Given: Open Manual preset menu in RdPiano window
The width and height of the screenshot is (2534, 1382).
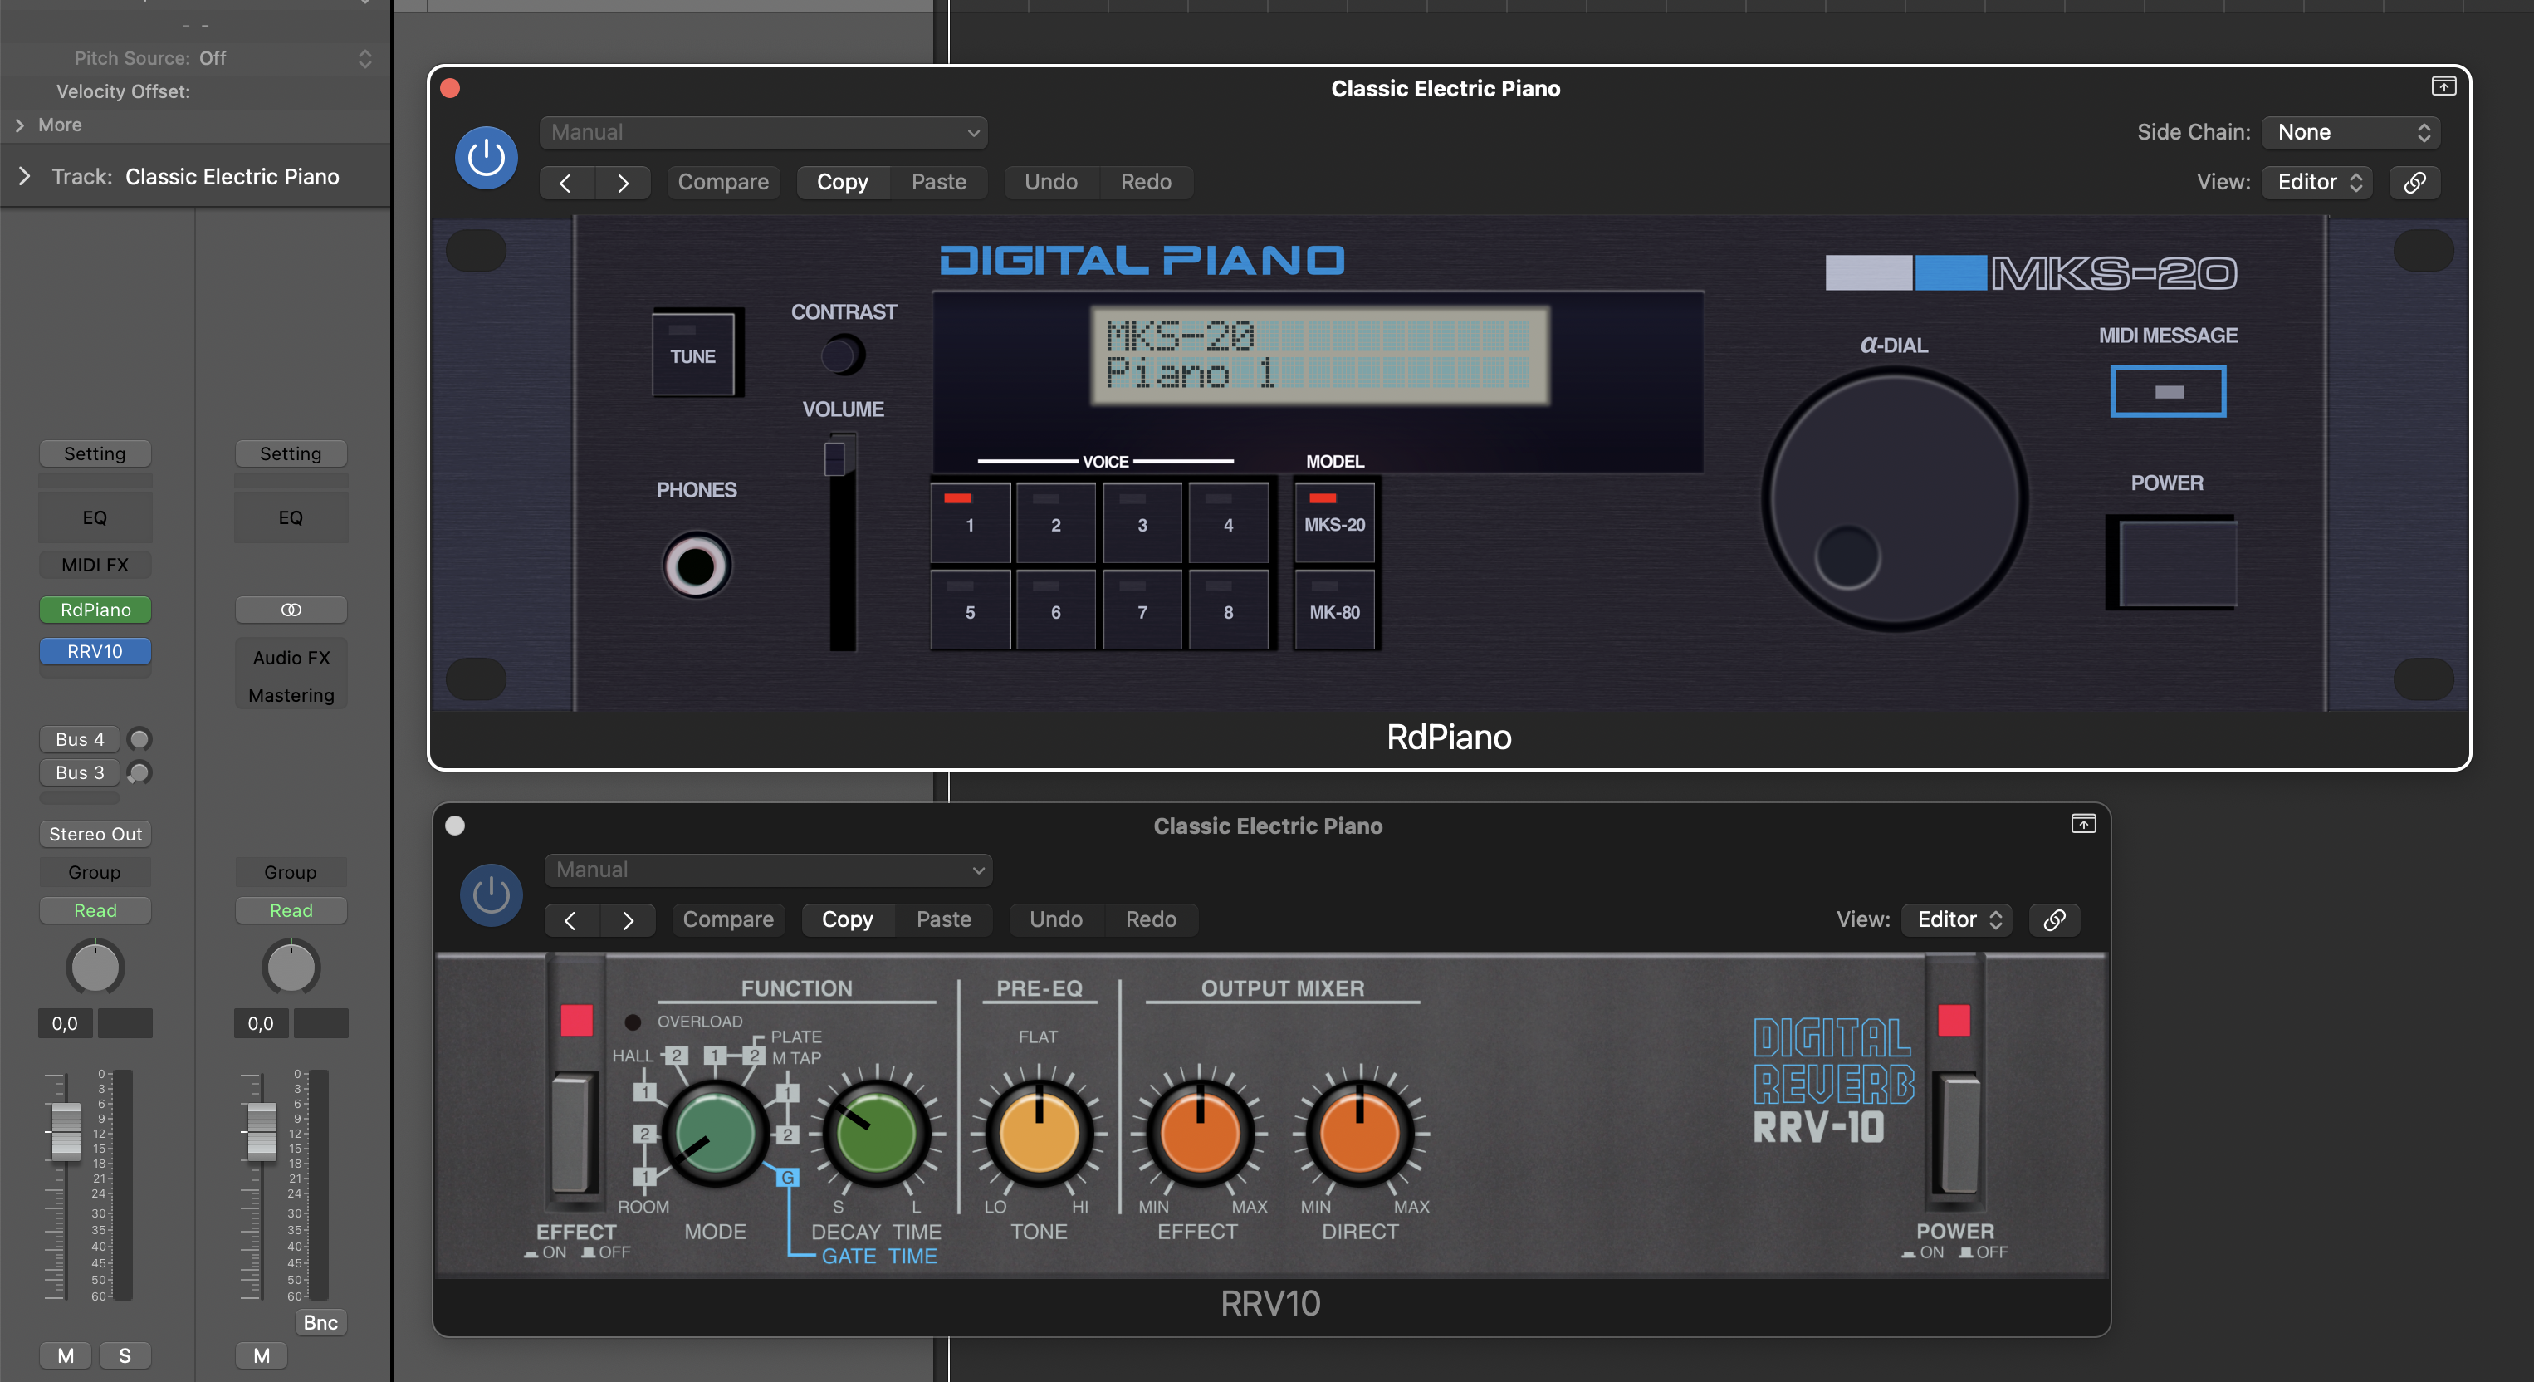Looking at the screenshot, I should [763, 132].
